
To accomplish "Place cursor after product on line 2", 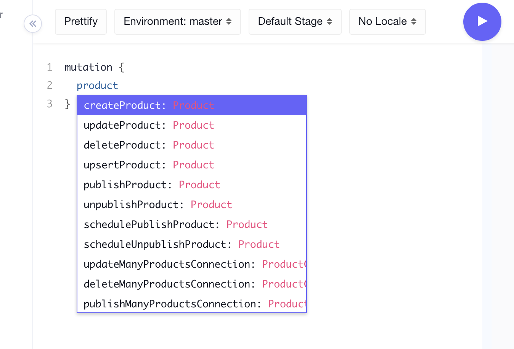I will (x=119, y=86).
